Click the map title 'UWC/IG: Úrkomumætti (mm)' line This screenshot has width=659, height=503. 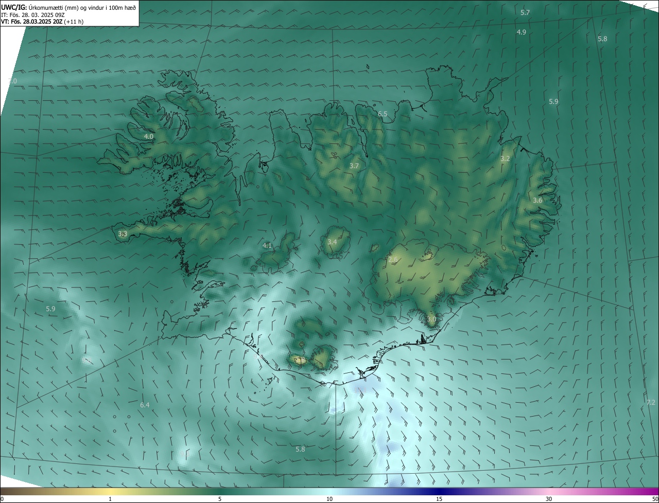(x=68, y=7)
